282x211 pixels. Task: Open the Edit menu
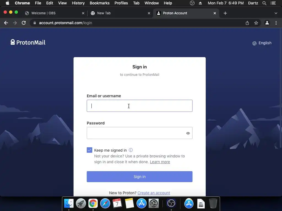click(x=50, y=3)
